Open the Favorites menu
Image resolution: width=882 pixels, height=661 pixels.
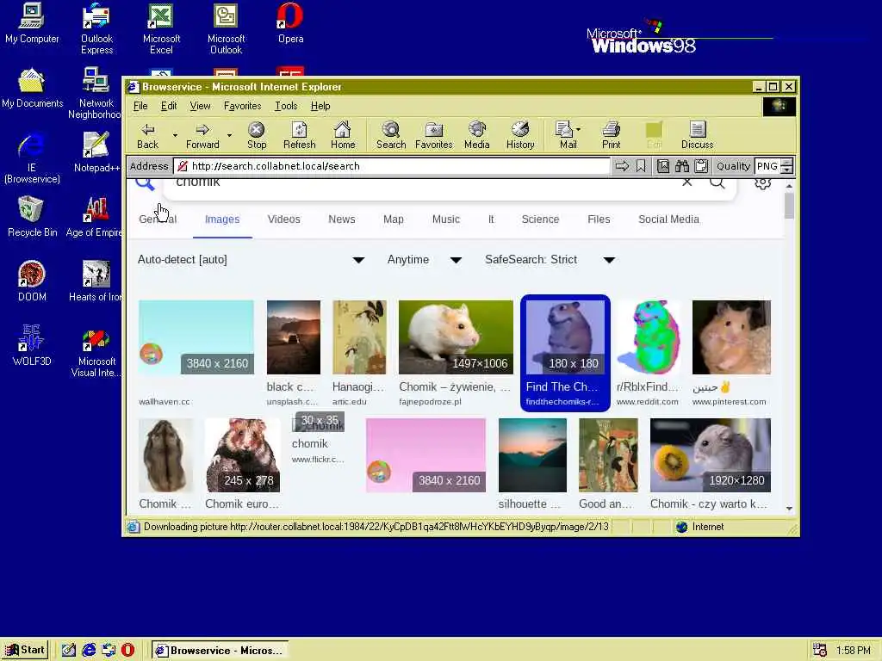click(242, 106)
